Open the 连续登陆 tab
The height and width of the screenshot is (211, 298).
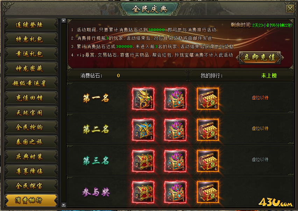pos(31,24)
